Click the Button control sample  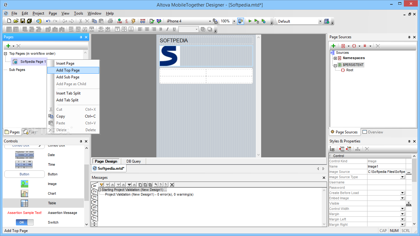point(25,174)
